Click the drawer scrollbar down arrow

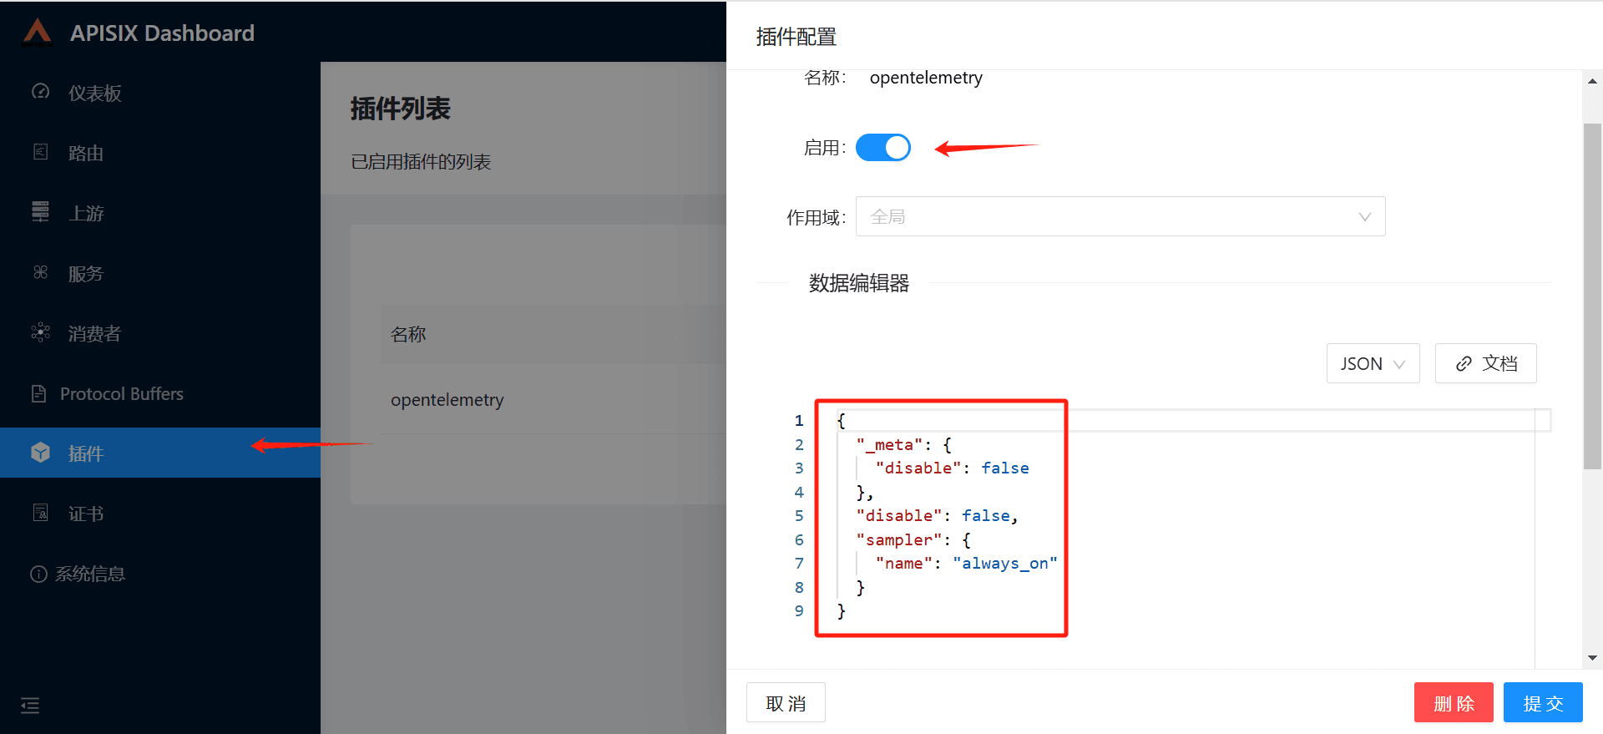1592,658
